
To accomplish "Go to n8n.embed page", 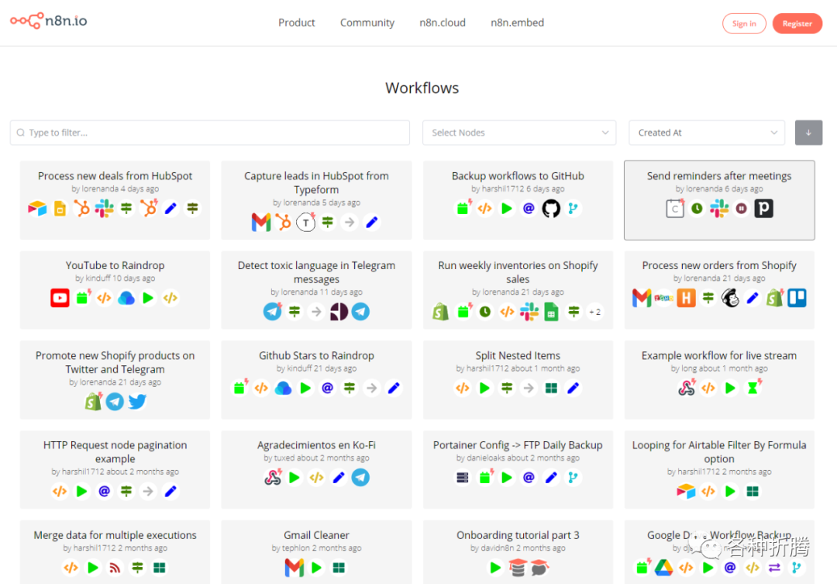I will [517, 23].
